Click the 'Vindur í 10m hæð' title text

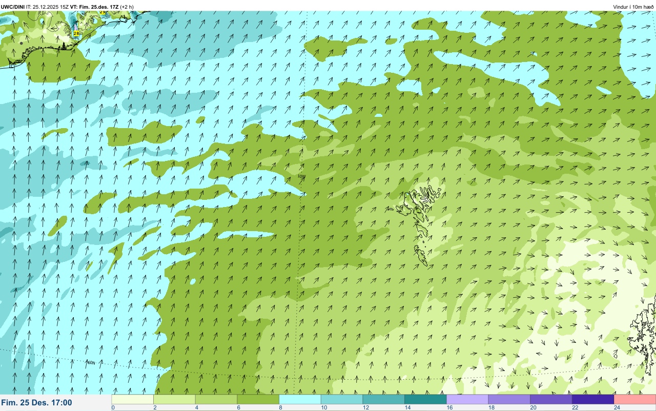pos(633,7)
